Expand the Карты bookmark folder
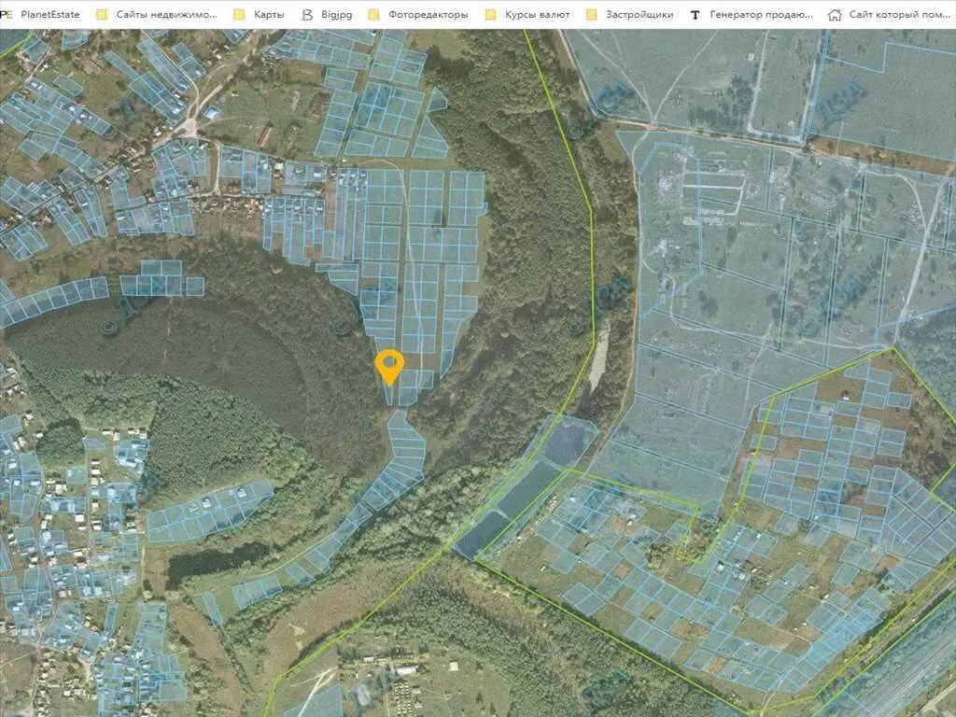This screenshot has width=956, height=717. click(x=269, y=15)
